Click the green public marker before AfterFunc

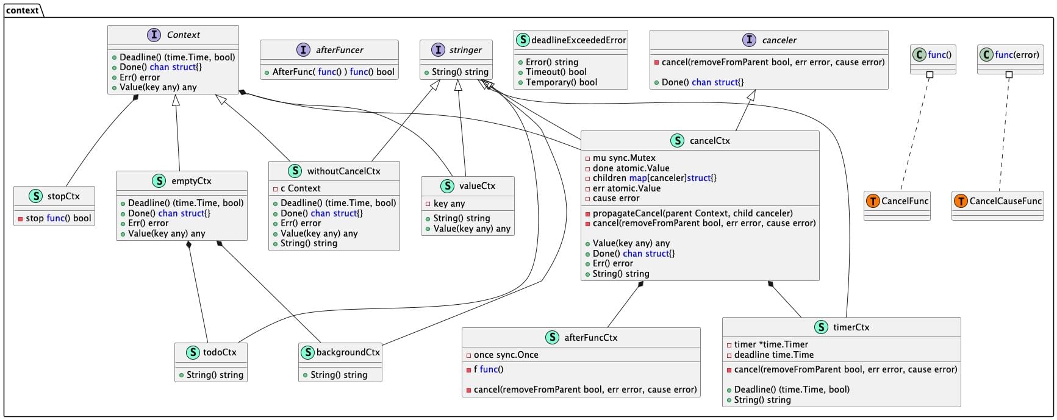[x=267, y=73]
